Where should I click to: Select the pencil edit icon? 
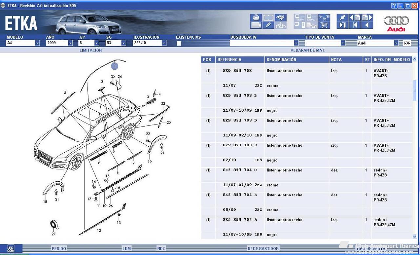tap(268, 25)
